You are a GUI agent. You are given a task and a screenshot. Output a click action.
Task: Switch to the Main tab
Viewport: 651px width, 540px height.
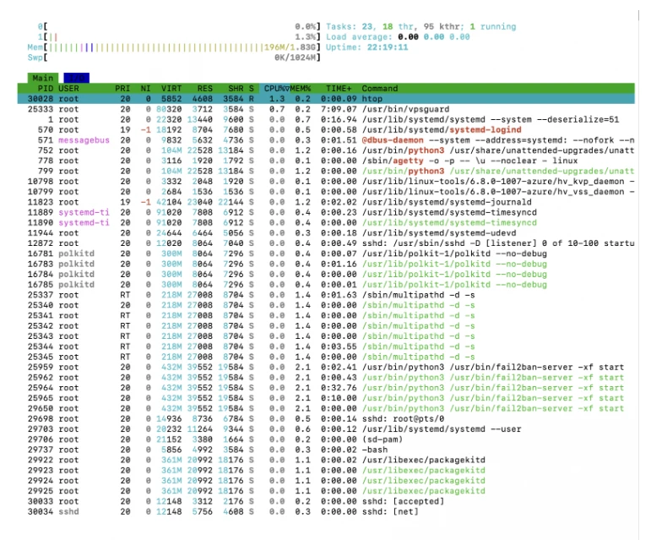click(x=41, y=78)
